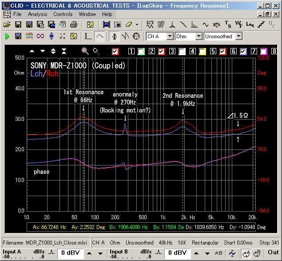Image resolution: width=282 pixels, height=261 pixels.
Task: Click the multimeter square-wave icon
Action: click(x=150, y=24)
